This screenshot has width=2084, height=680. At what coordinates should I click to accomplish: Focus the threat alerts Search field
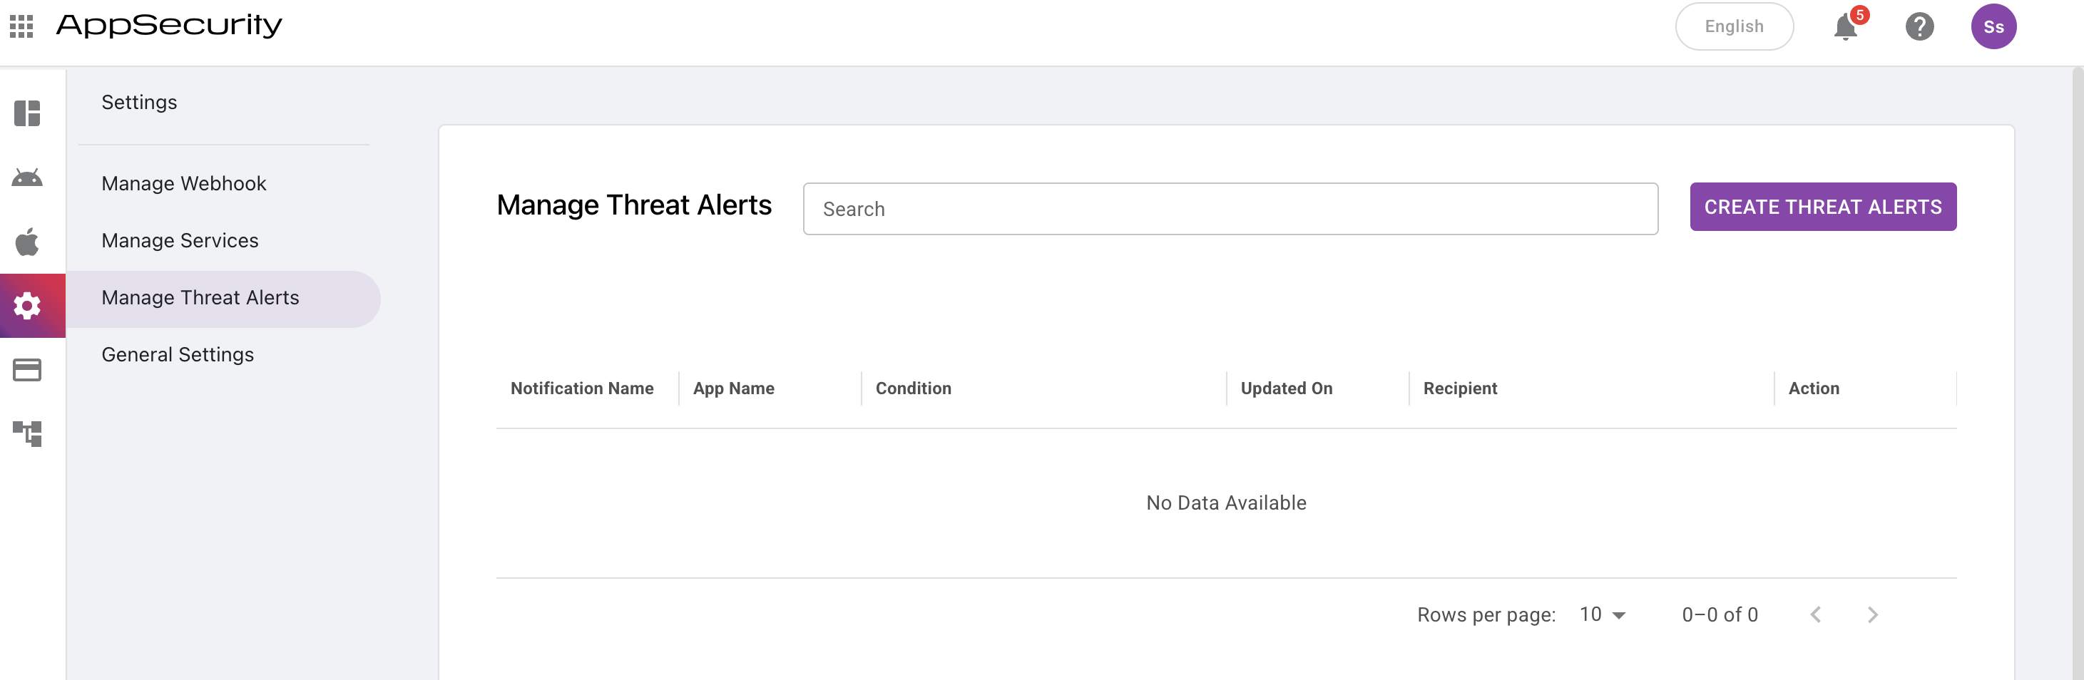[x=1230, y=210]
